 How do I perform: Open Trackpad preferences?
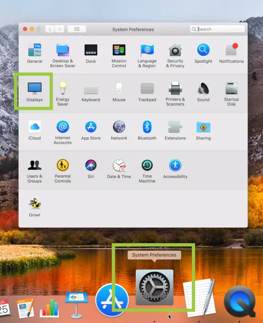click(147, 92)
